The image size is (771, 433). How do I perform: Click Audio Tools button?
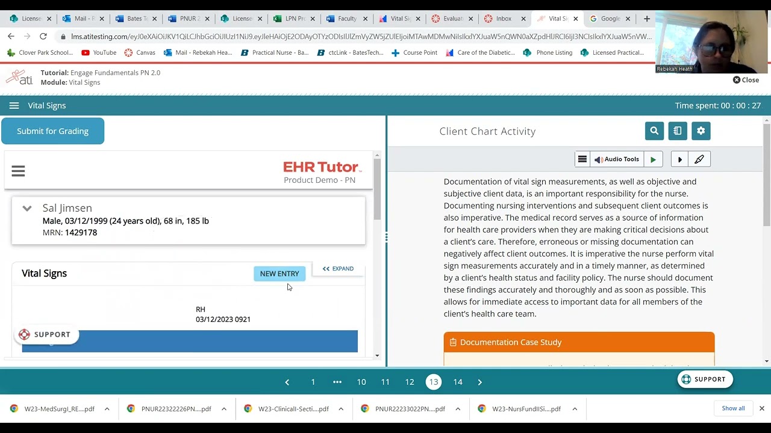(616, 159)
